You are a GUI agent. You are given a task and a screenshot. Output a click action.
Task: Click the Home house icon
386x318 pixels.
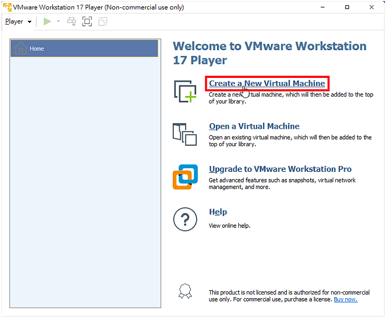click(x=20, y=48)
